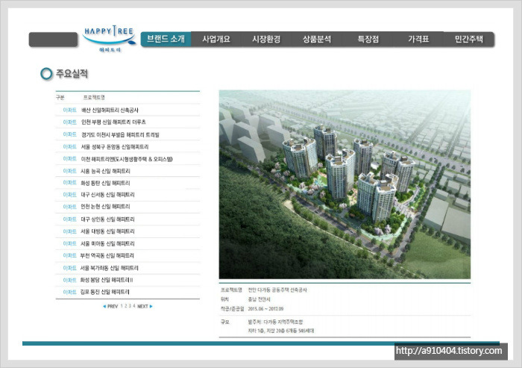This screenshot has height=368, width=522.
Task: Click construction period 2015.06 ~ 2017.09
Action: click(x=265, y=309)
